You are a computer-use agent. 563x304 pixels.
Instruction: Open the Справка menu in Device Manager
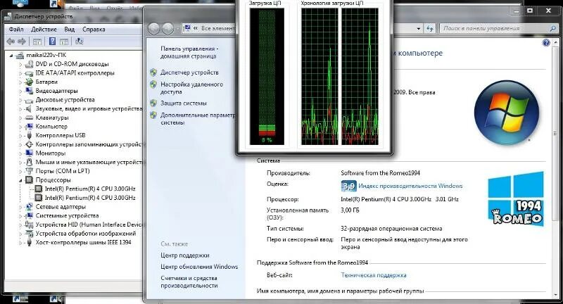[x=94, y=30]
